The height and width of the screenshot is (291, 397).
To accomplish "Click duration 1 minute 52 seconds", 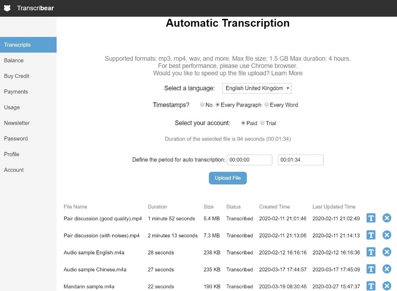I will tap(171, 219).
